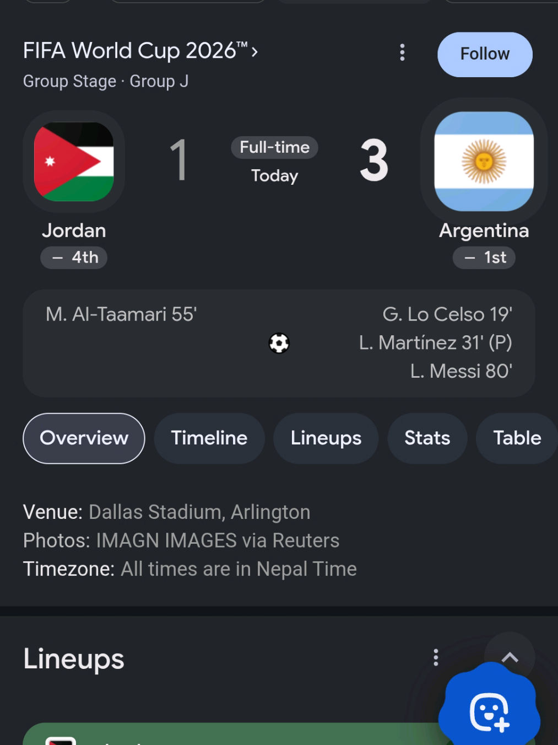Tap the Jordan flag icon
The width and height of the screenshot is (558, 745).
74,162
